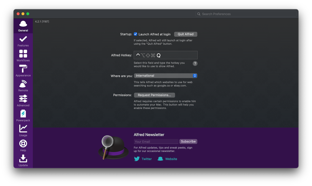This screenshot has width=312, height=186.
Task: Expand the Where are you dropdown
Action: 166,76
